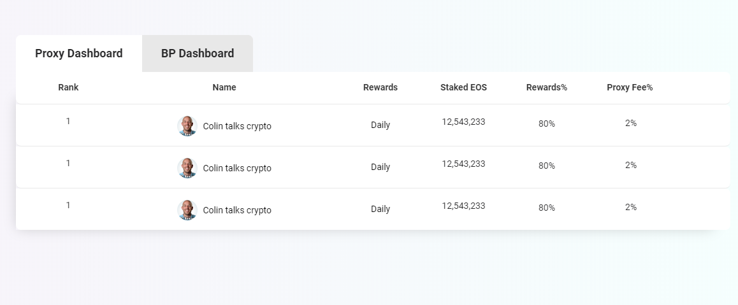Click the Daily rewards cell in second row
The height and width of the screenshot is (305, 738).
point(380,167)
